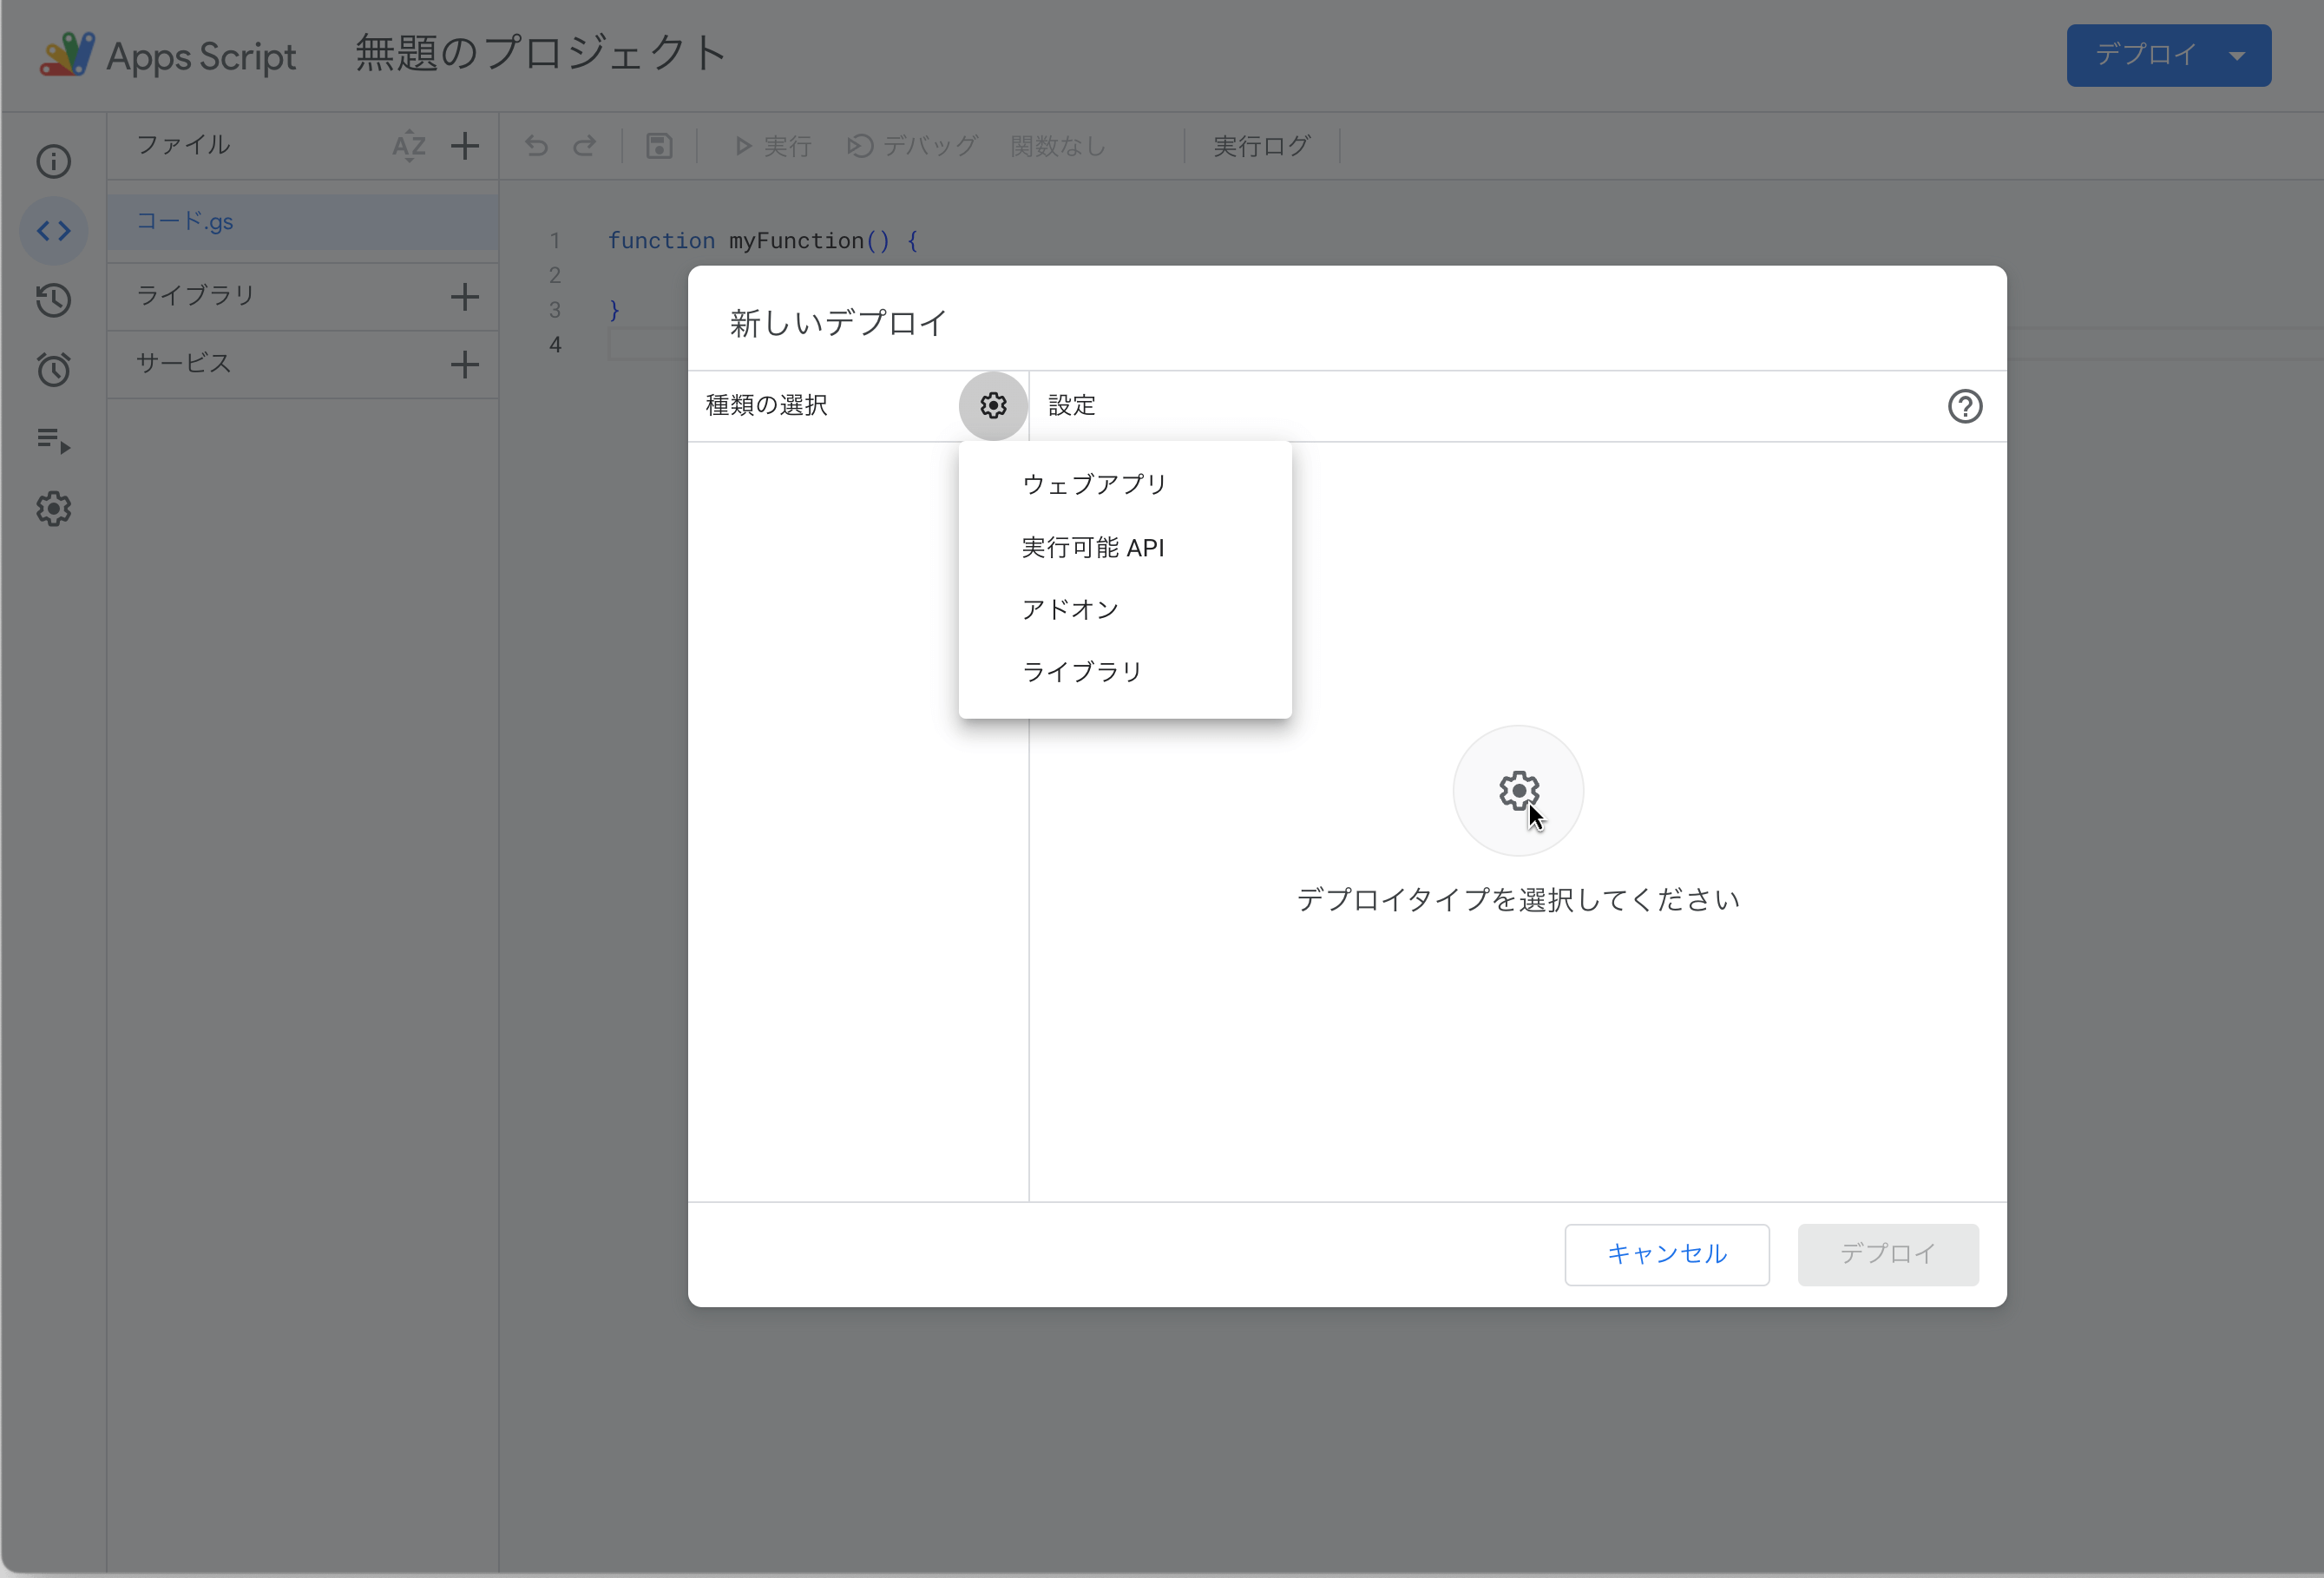Open the Project Settings gear in the sidebar
Image resolution: width=2324 pixels, height=1578 pixels.
(x=54, y=509)
